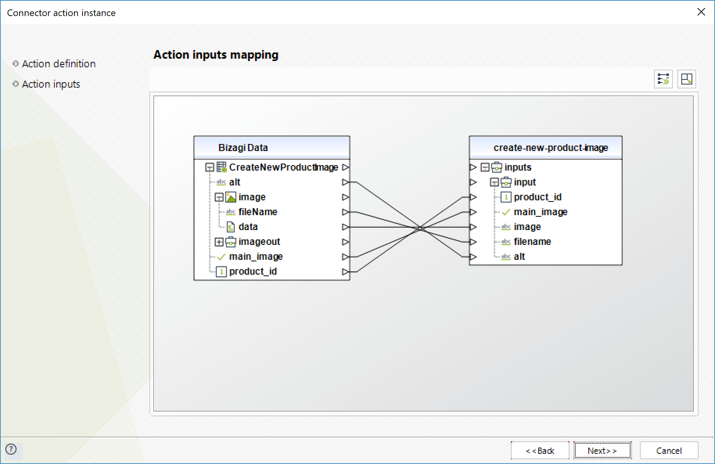Click the auto-map fields toolbar icon

pos(663,79)
